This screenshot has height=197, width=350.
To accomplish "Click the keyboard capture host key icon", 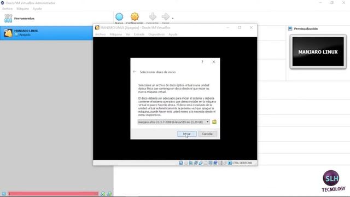I will 230,163.
